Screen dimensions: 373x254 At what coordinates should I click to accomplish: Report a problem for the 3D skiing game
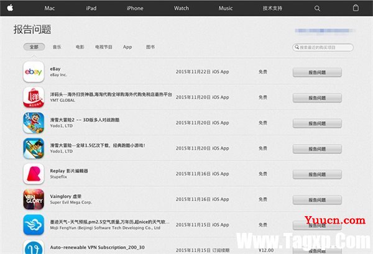317,124
